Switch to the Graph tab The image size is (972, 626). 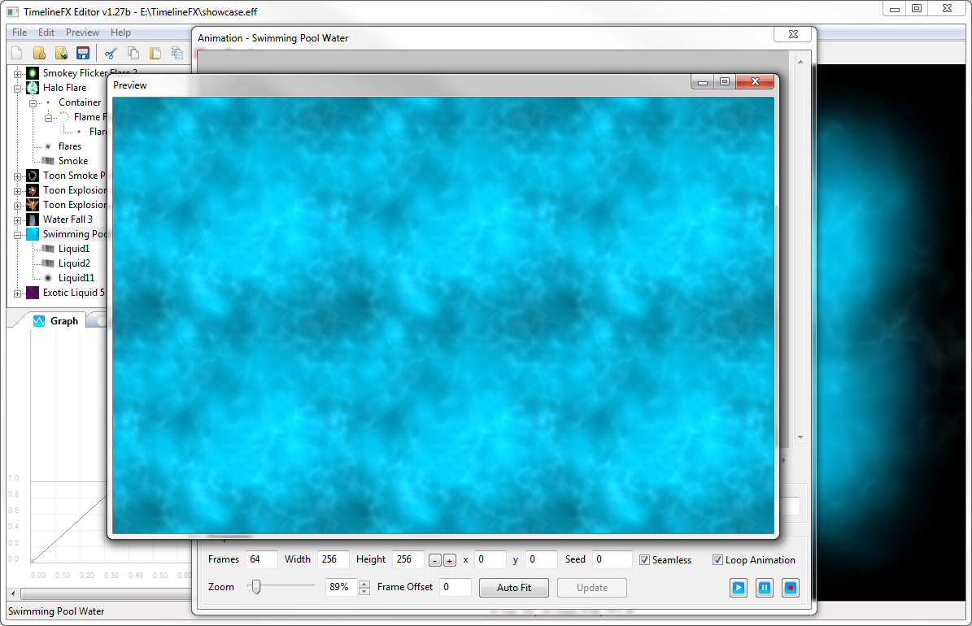[x=54, y=320]
